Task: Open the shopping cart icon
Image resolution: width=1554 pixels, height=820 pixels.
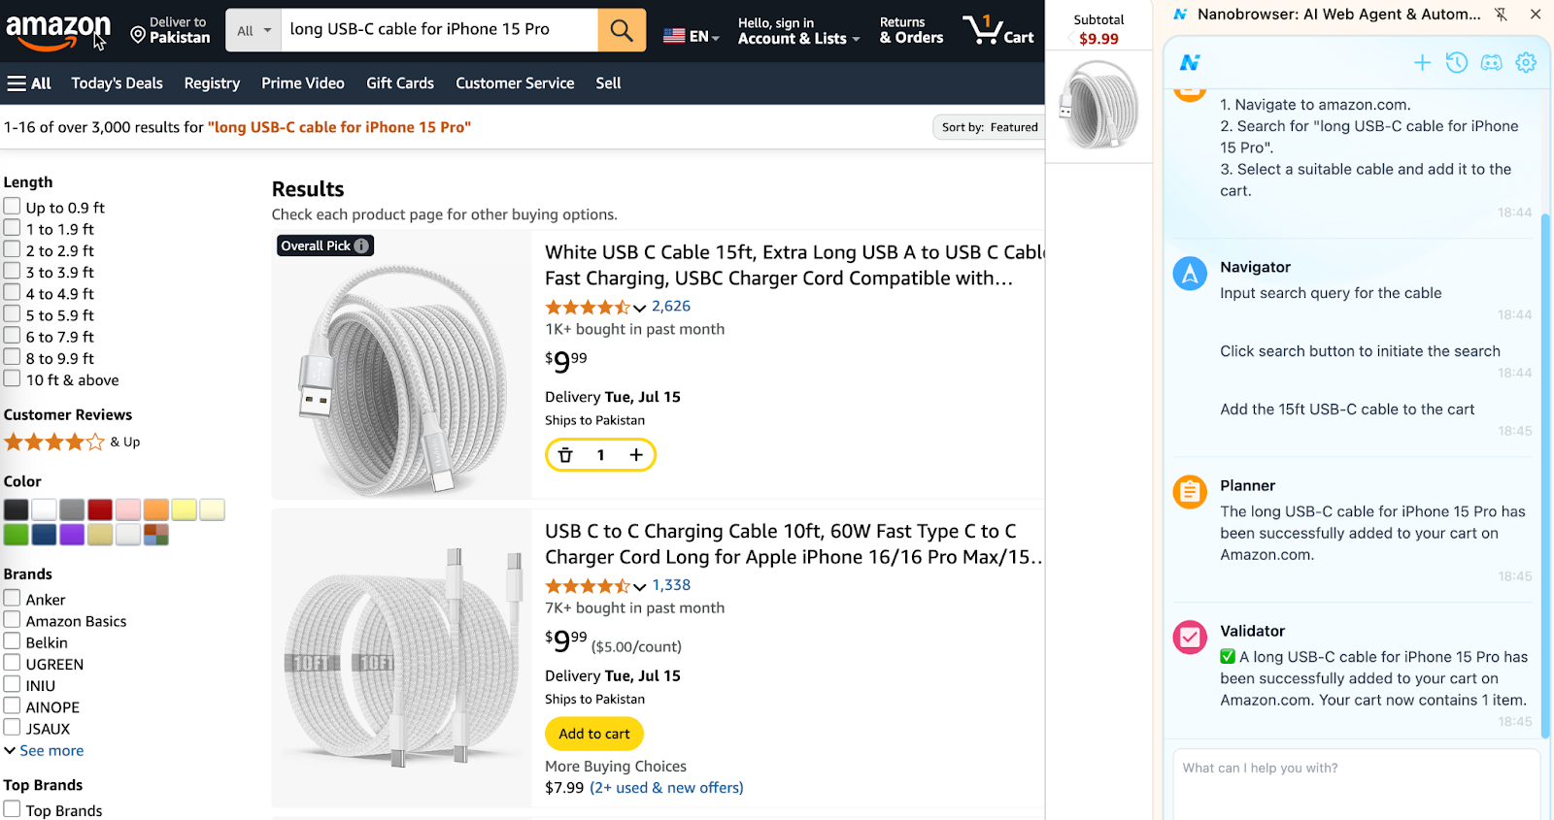Action: [x=998, y=30]
